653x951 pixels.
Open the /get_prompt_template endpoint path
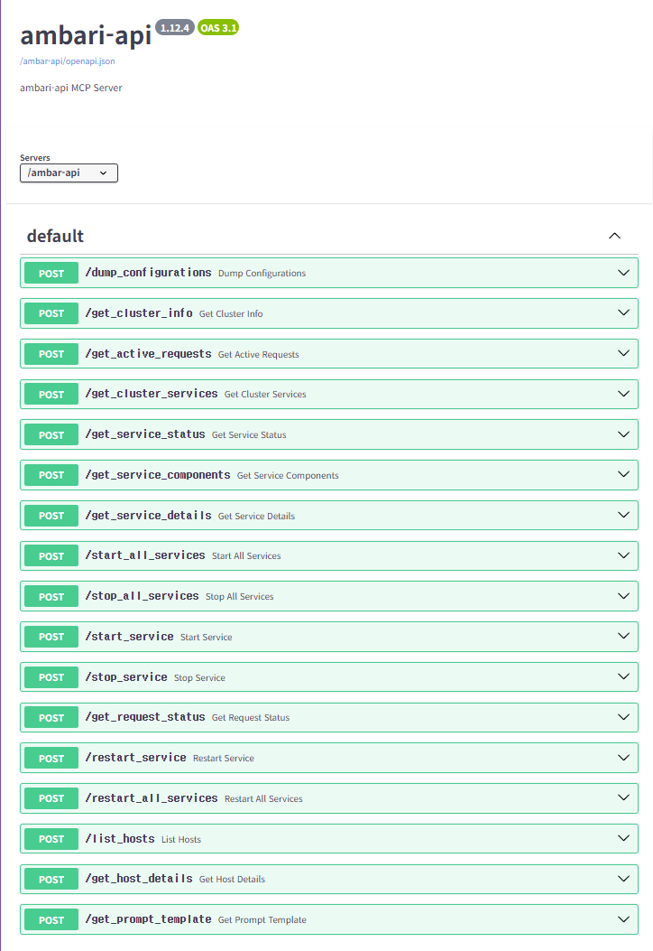pos(149,919)
